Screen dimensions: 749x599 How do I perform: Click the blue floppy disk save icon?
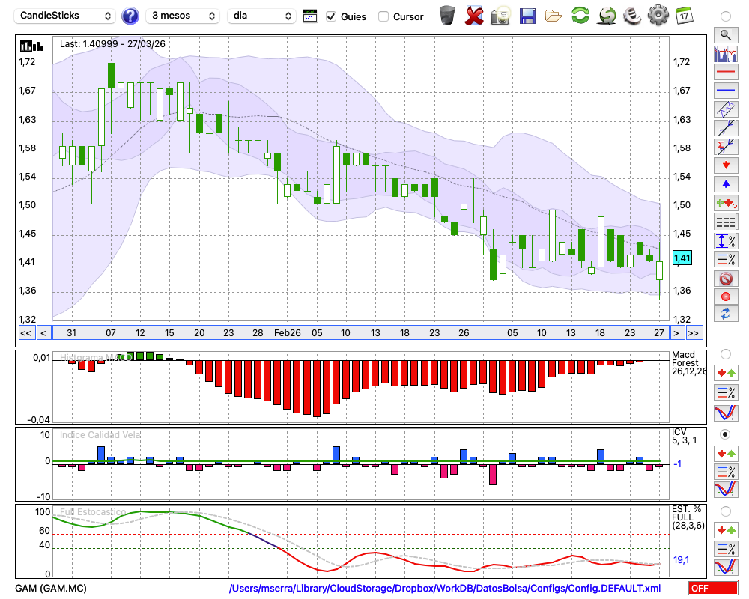[x=527, y=16]
